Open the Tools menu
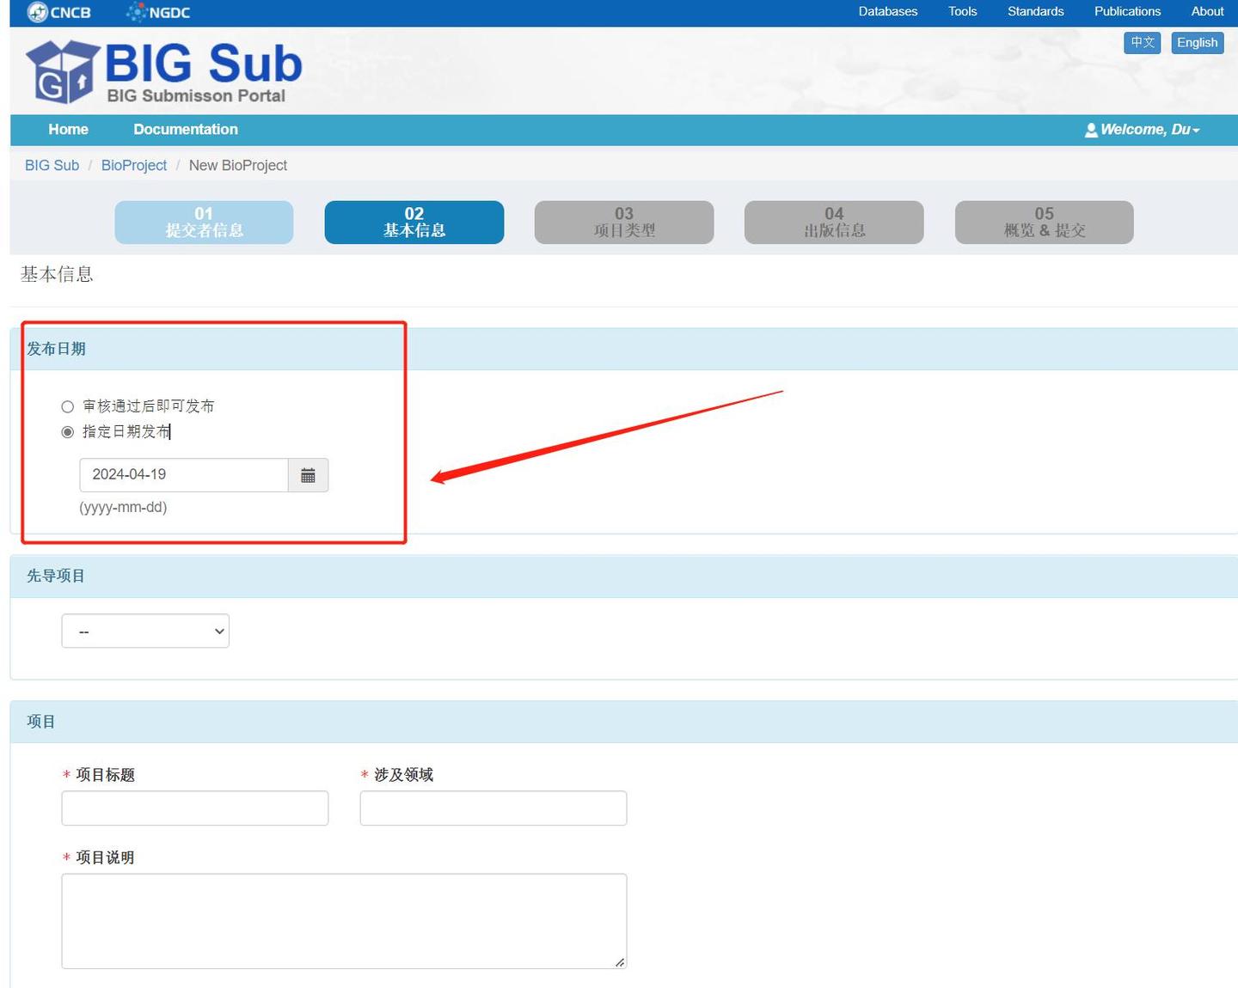 pyautogui.click(x=963, y=12)
